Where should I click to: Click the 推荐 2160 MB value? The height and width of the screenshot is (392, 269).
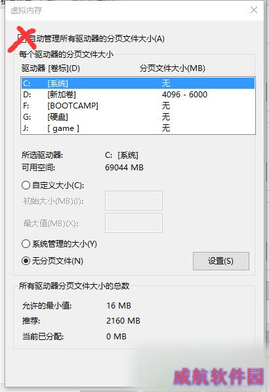(123, 321)
